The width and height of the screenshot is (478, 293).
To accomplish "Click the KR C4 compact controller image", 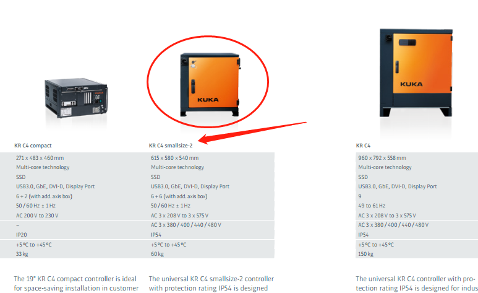I will (76, 98).
